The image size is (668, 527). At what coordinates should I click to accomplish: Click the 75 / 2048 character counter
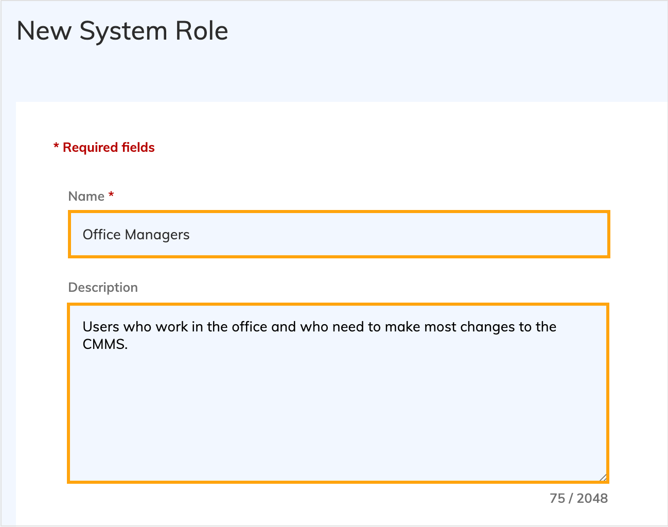pyautogui.click(x=578, y=498)
